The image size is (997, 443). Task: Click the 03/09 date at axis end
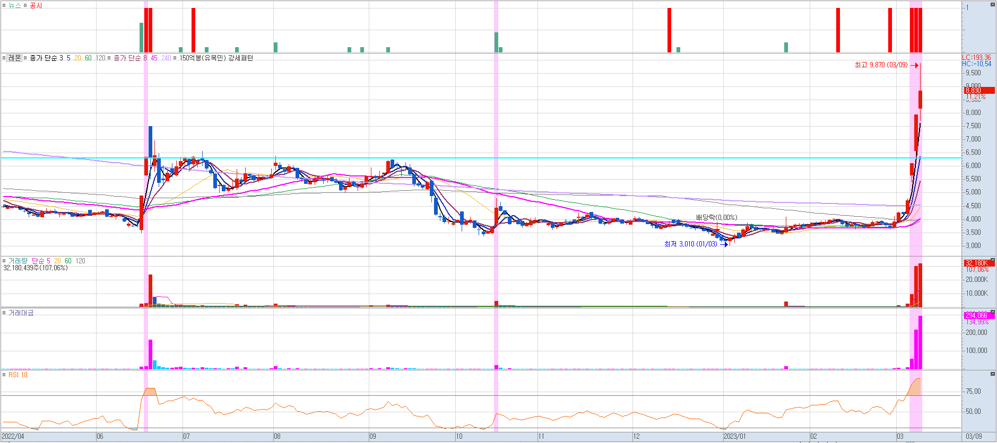[x=974, y=437]
